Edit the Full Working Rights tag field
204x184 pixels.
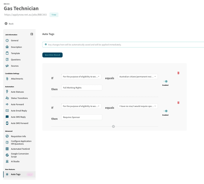pos(81,88)
